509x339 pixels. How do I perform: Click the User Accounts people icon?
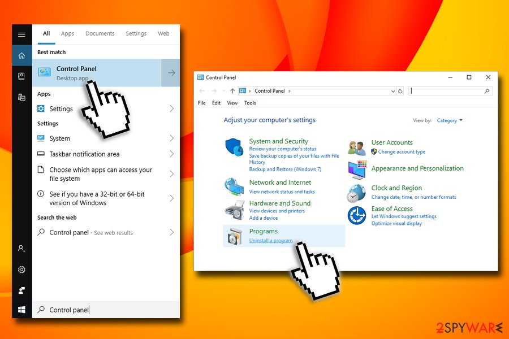pos(357,148)
